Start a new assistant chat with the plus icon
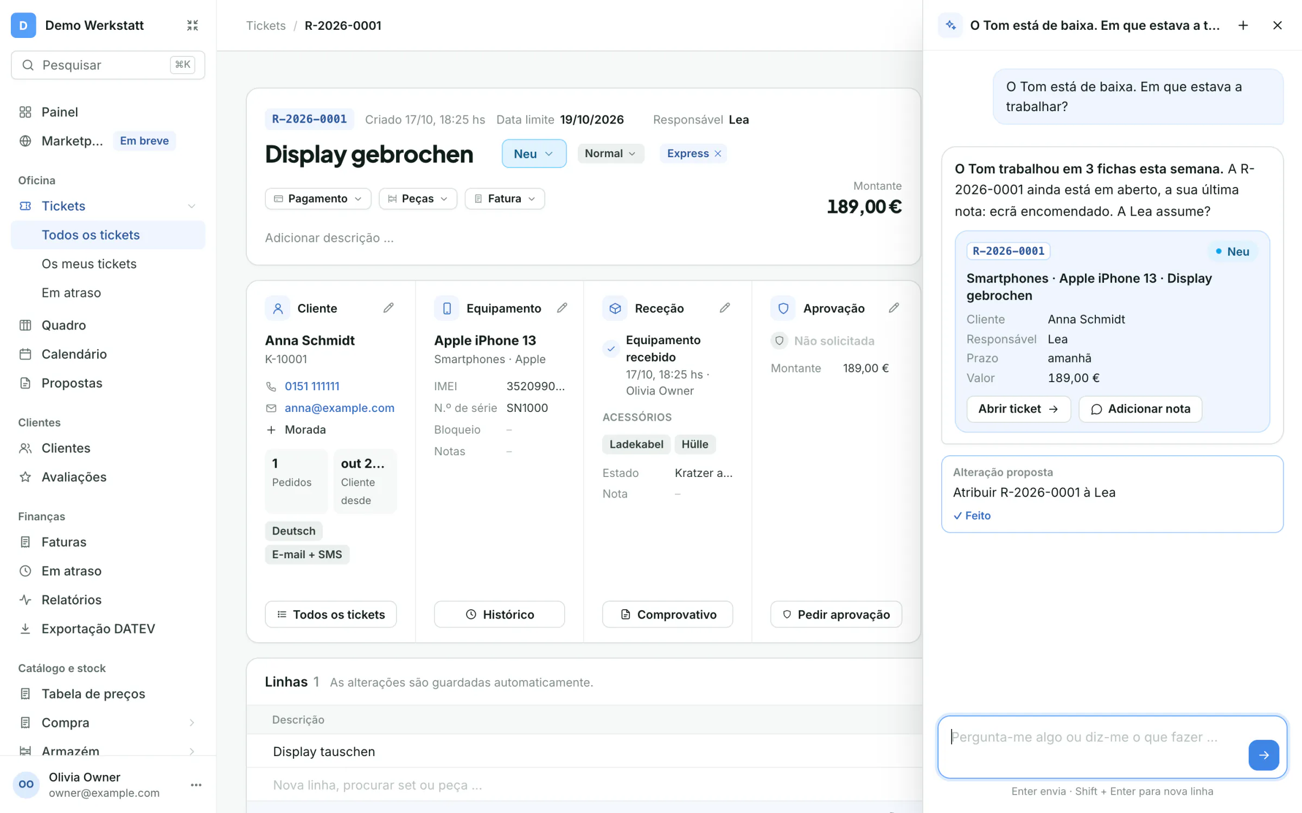The width and height of the screenshot is (1302, 813). 1243,25
